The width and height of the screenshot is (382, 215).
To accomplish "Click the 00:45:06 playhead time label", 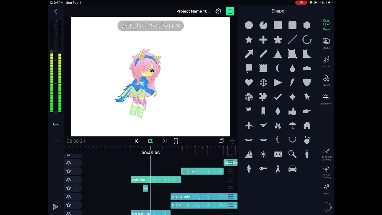I will (x=150, y=153).
